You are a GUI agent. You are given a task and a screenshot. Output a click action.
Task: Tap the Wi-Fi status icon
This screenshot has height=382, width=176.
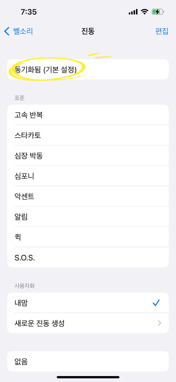145,12
